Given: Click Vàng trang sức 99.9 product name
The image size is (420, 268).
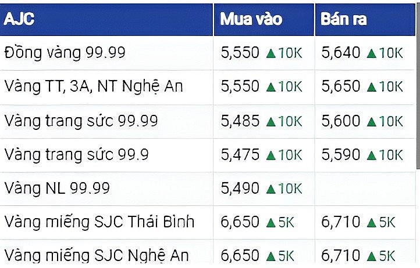Looking at the screenshot, I should 76,155.
